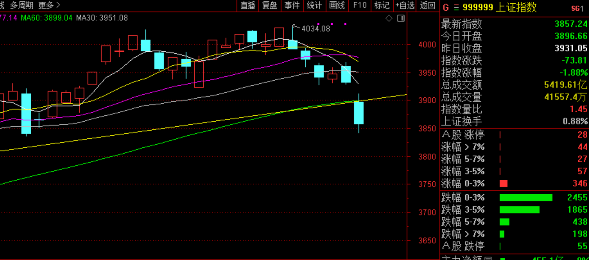Click the MA60 indicator label
This screenshot has width=589, height=260.
pyautogui.click(x=47, y=18)
